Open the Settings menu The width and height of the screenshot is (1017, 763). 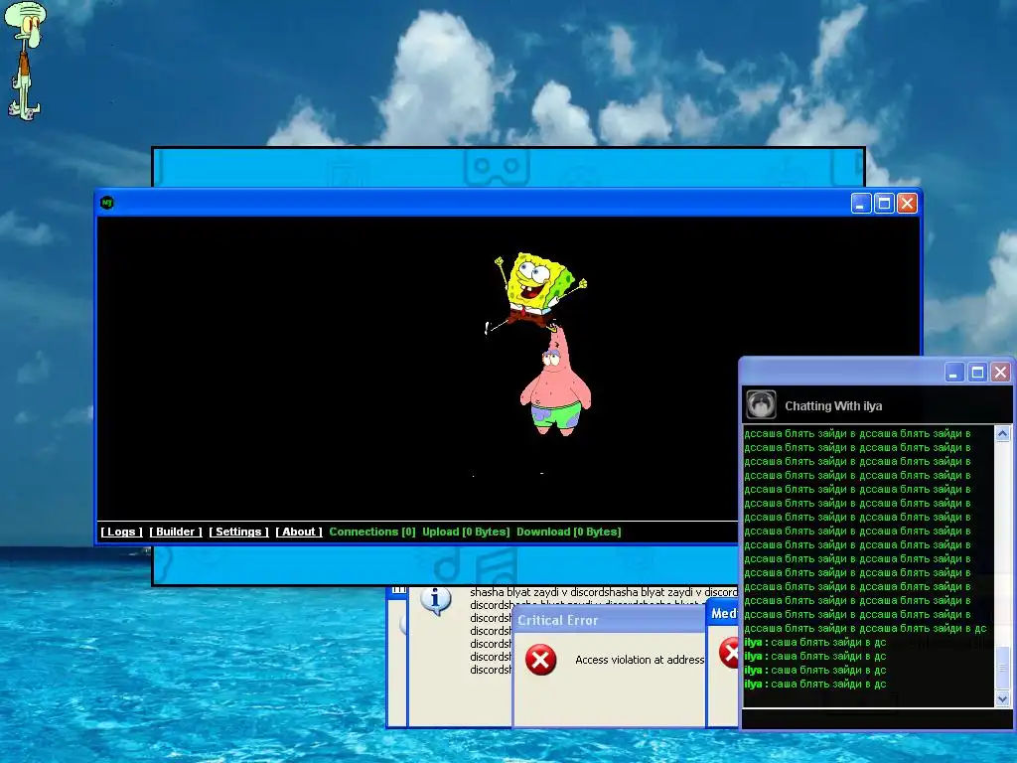[238, 532]
